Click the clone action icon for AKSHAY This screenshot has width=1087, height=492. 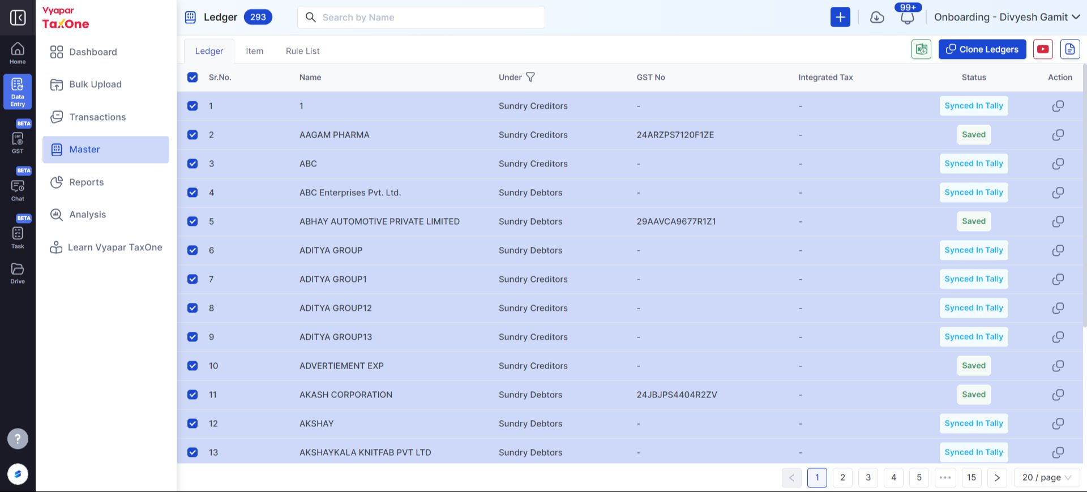[x=1058, y=423]
